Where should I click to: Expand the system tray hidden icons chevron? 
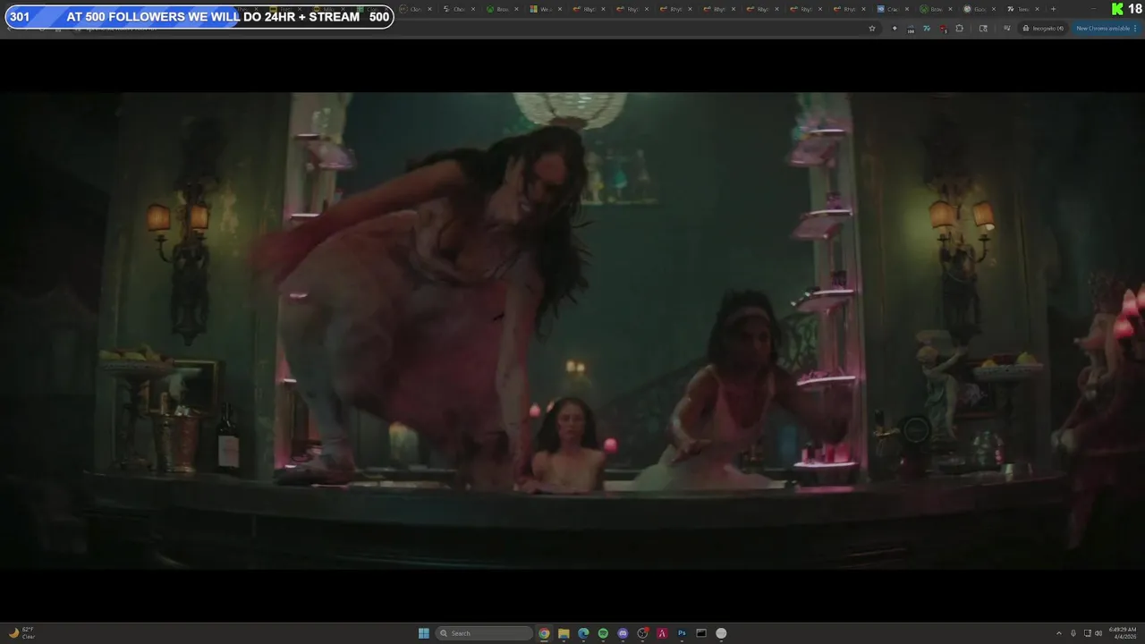(1059, 633)
